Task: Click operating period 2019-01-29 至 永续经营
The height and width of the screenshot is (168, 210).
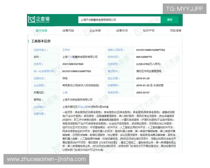Action: click(150, 85)
